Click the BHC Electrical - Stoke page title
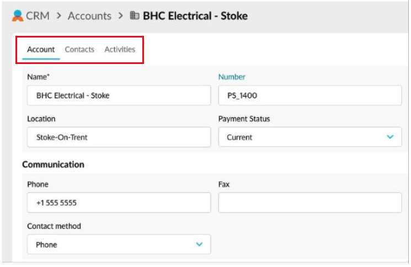411x267 pixels. coord(195,16)
